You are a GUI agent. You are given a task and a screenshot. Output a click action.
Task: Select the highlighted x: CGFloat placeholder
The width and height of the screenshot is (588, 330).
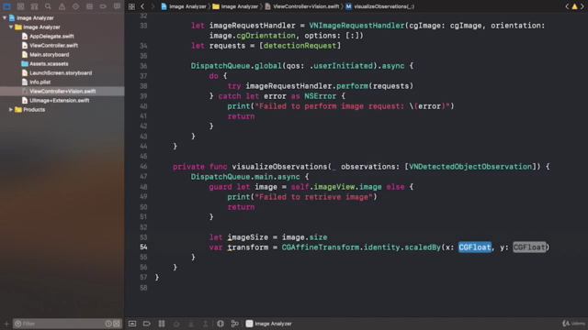click(x=475, y=247)
